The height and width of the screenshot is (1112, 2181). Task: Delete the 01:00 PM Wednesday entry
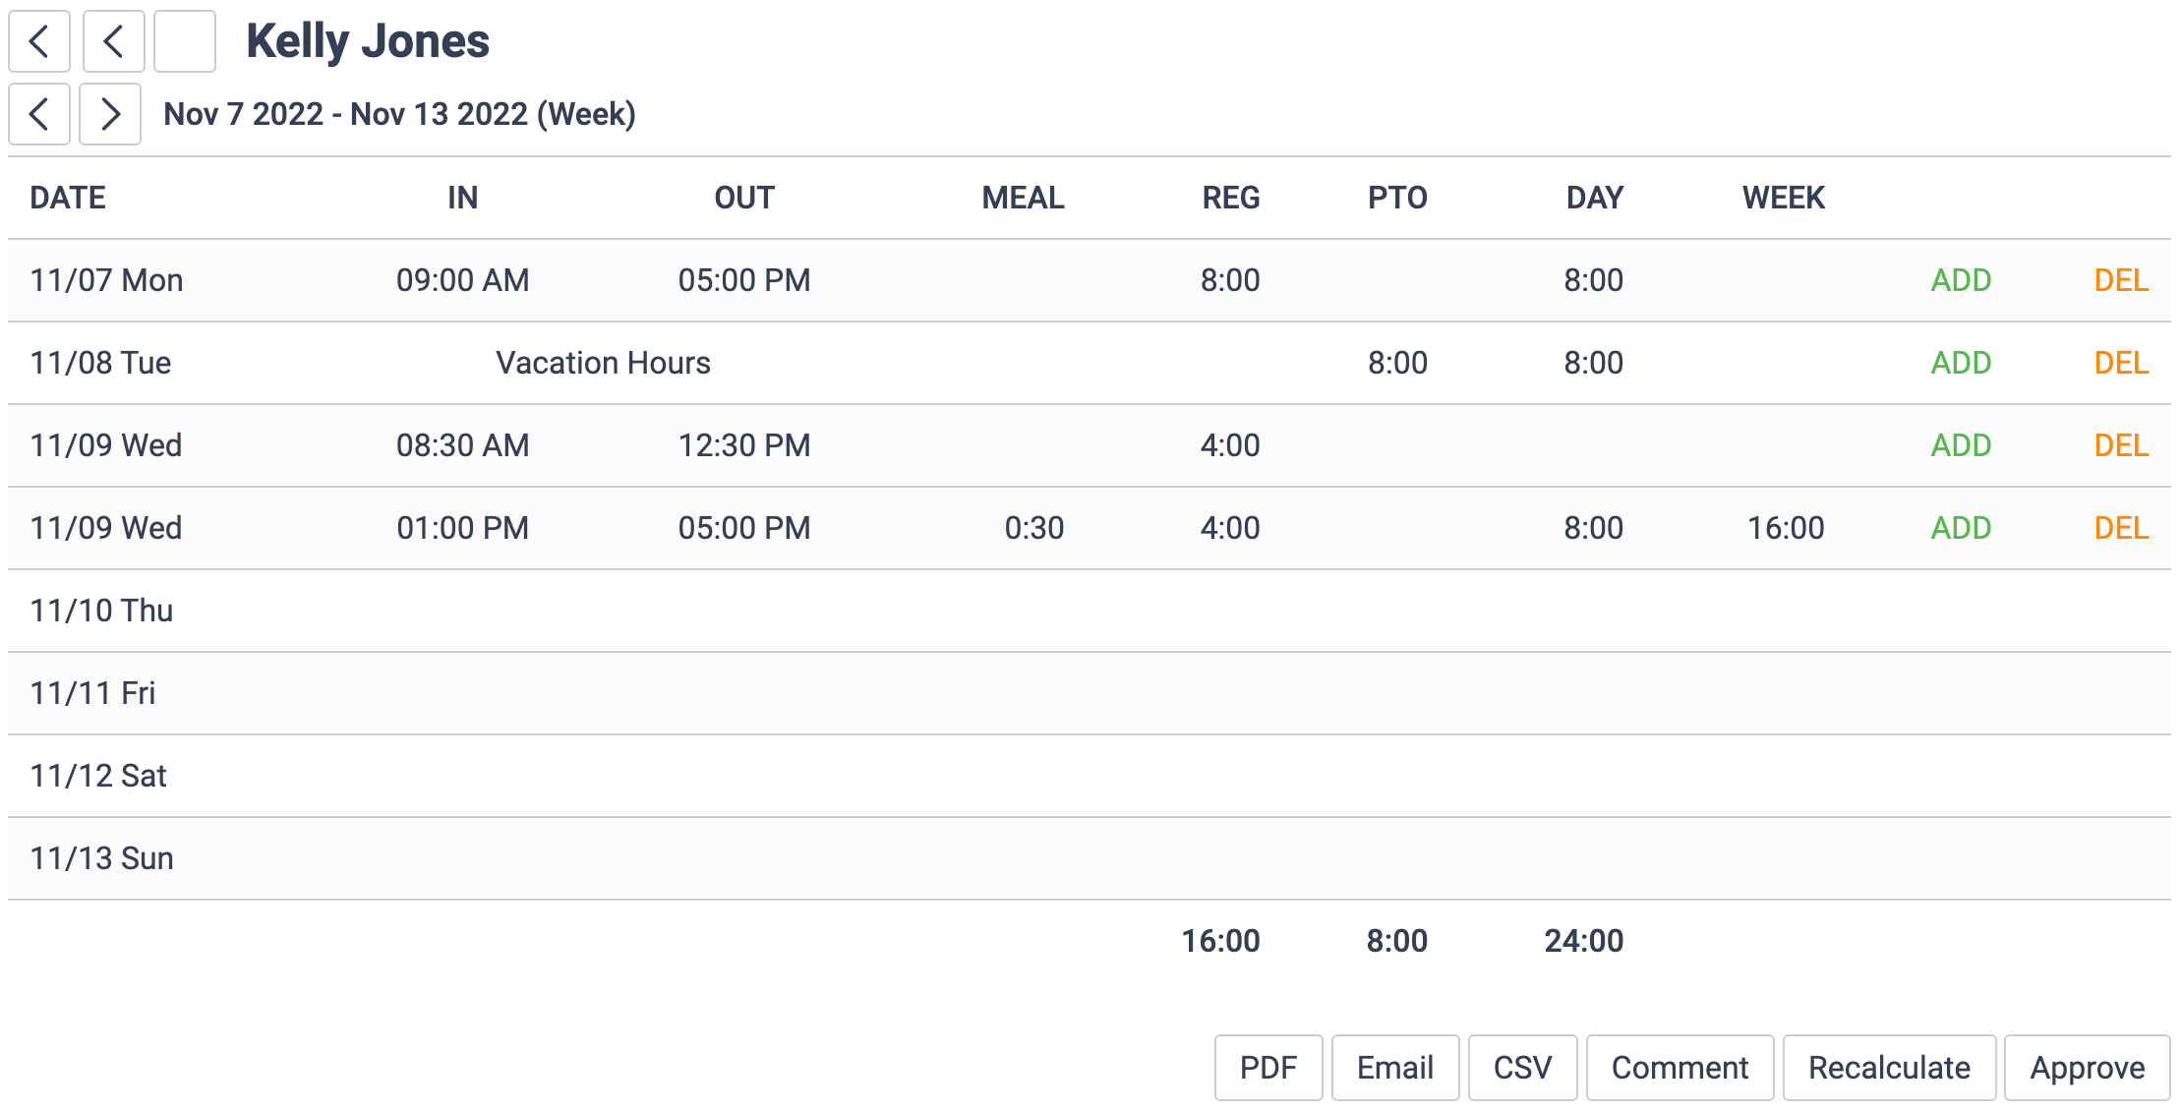[x=2121, y=528]
